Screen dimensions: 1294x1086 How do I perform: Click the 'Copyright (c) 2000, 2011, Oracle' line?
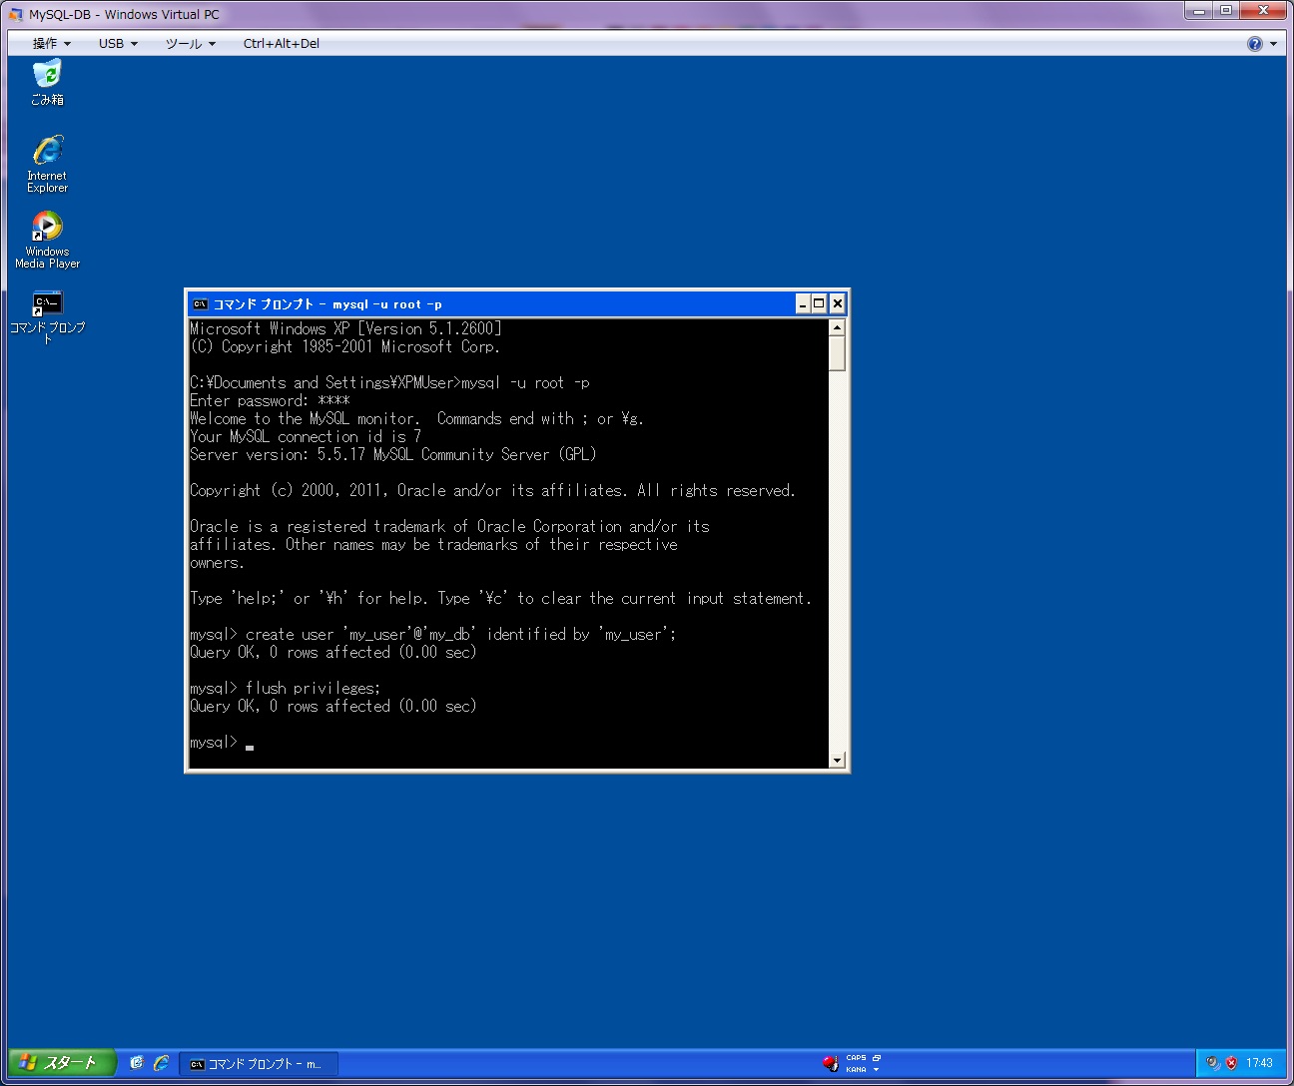492,490
